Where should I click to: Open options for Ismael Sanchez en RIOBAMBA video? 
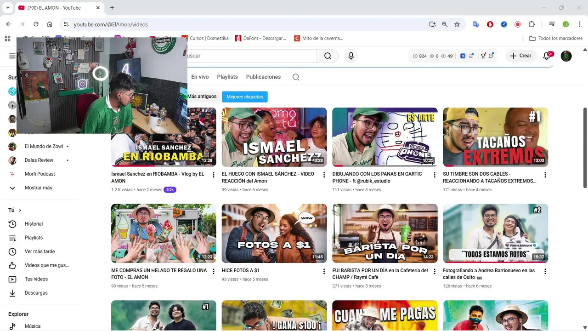tap(214, 175)
